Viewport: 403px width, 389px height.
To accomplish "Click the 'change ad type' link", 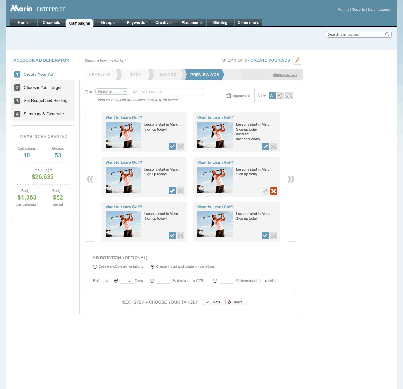I will tap(285, 75).
